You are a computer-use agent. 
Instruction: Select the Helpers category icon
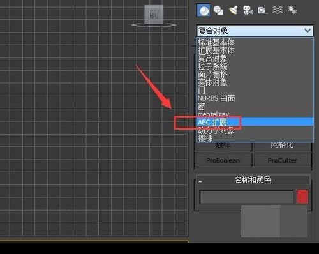point(263,10)
